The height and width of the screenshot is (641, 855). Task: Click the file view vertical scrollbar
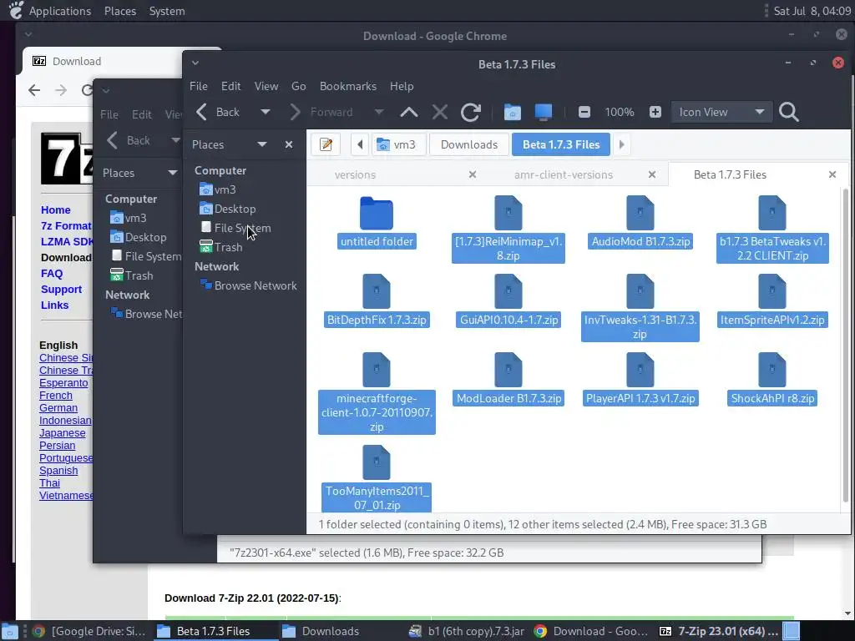846,346
